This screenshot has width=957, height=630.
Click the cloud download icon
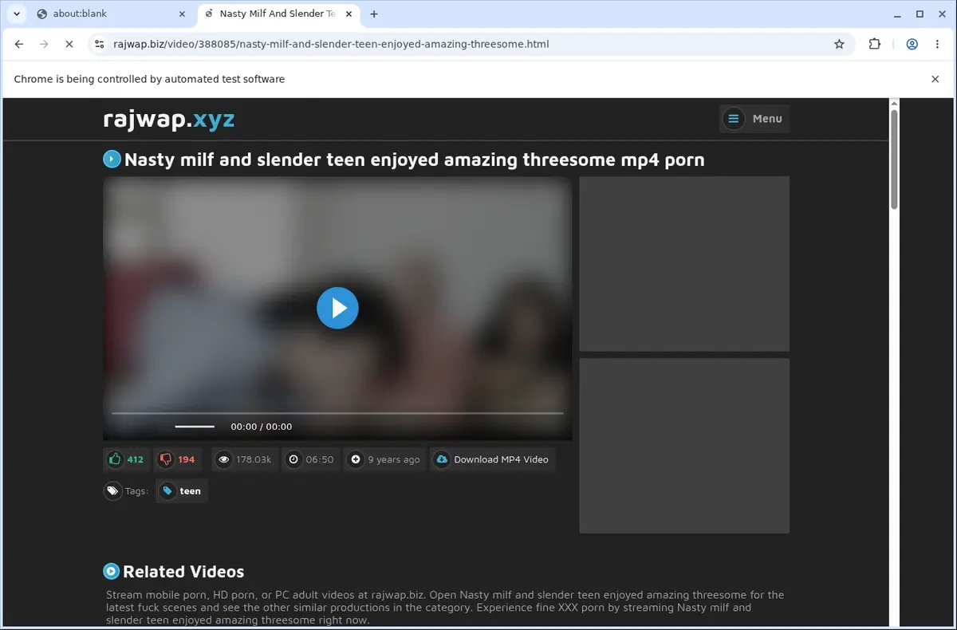click(441, 459)
